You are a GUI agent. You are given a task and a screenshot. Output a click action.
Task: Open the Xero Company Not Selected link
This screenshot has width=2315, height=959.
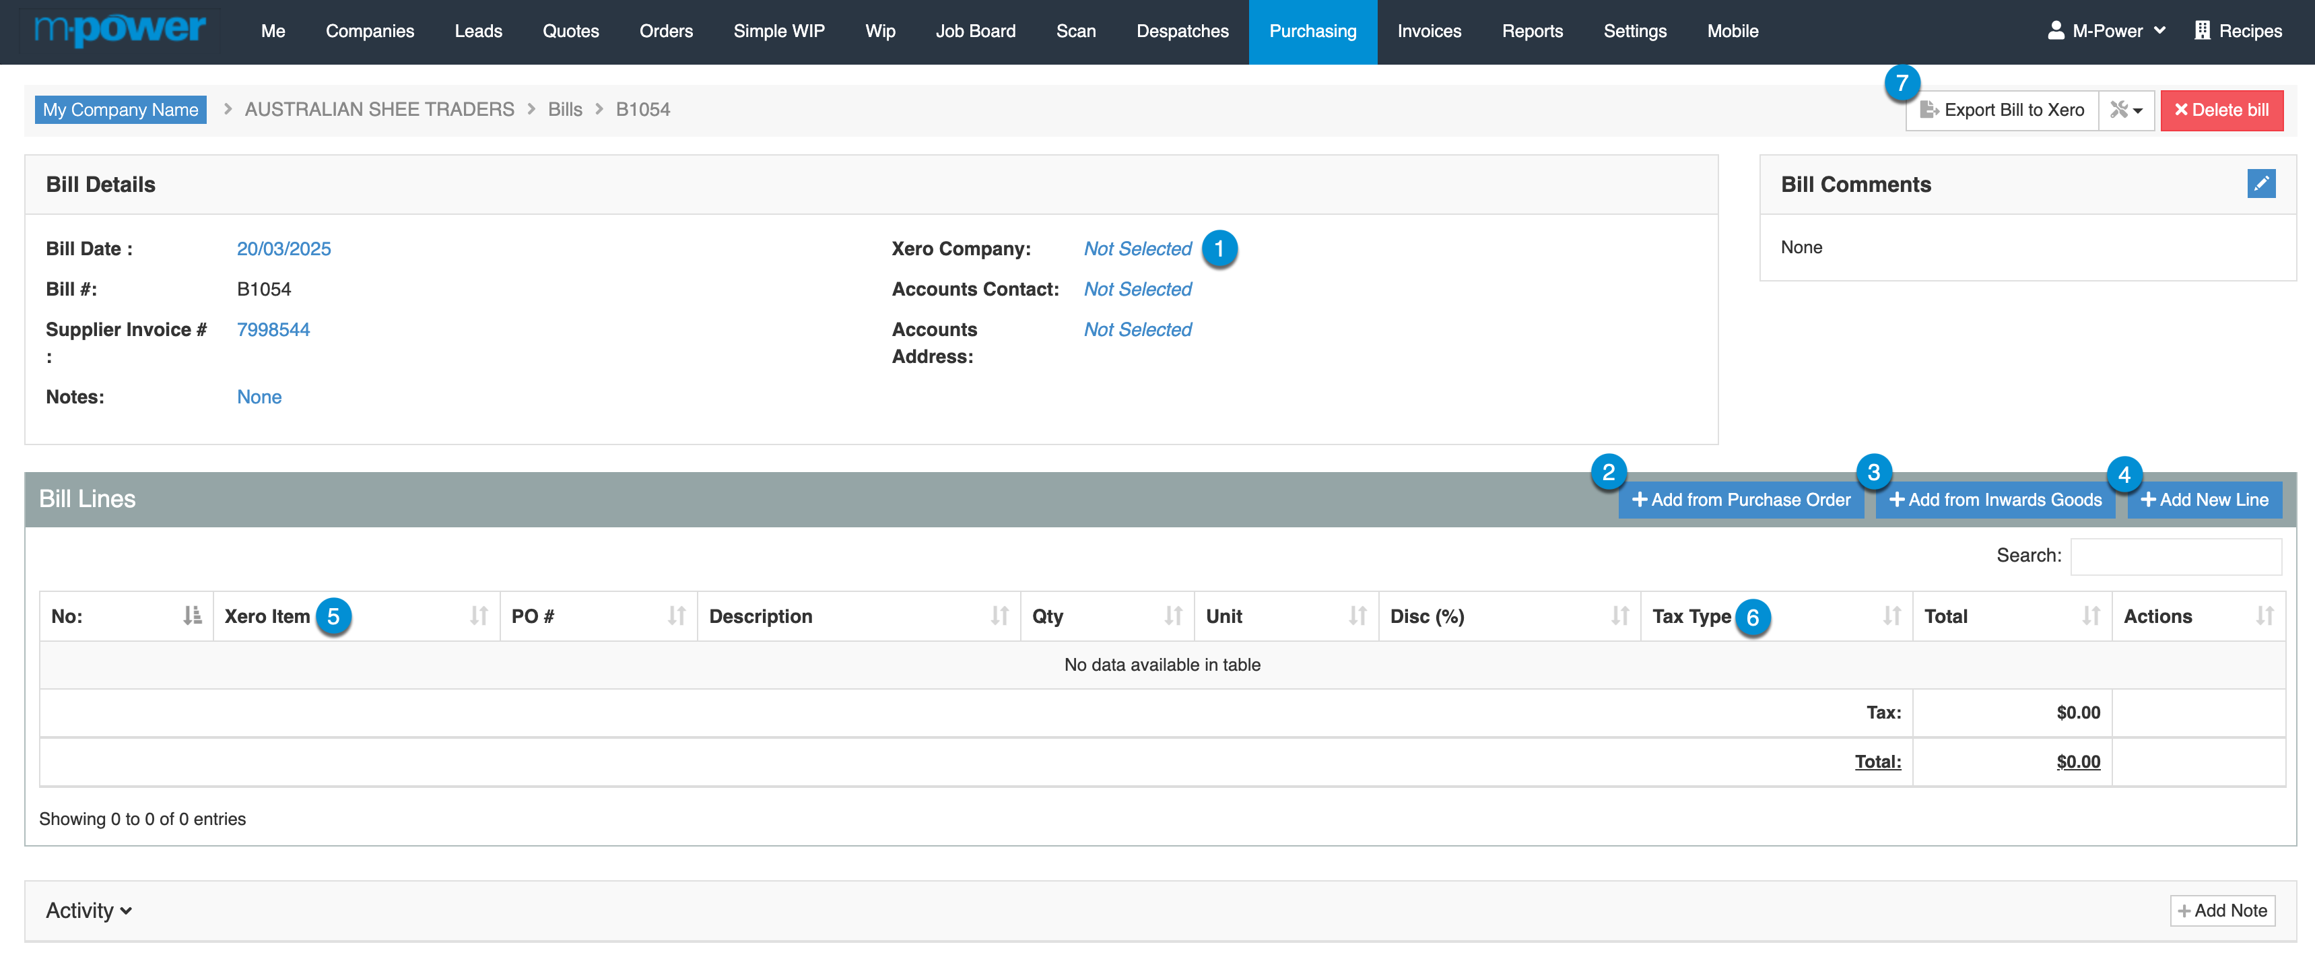[x=1138, y=249]
